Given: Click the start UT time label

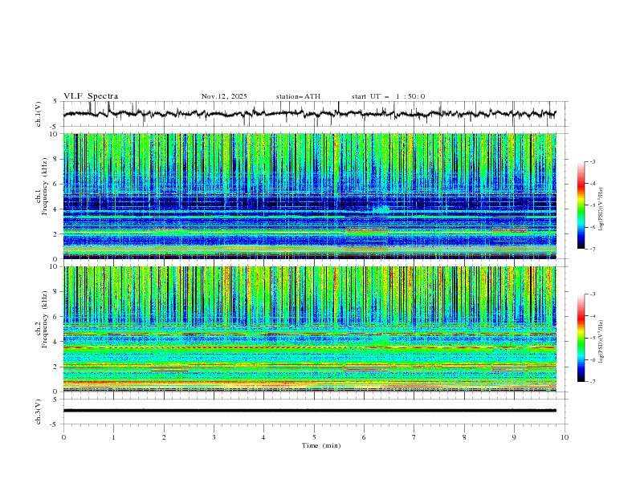Looking at the screenshot, I should tap(388, 96).
